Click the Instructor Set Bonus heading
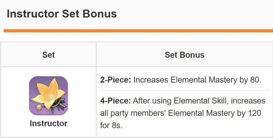 click(x=62, y=14)
